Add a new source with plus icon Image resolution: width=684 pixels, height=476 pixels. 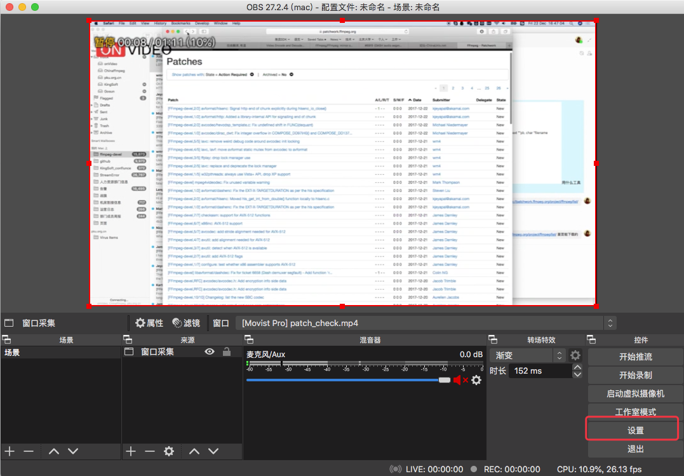[131, 451]
